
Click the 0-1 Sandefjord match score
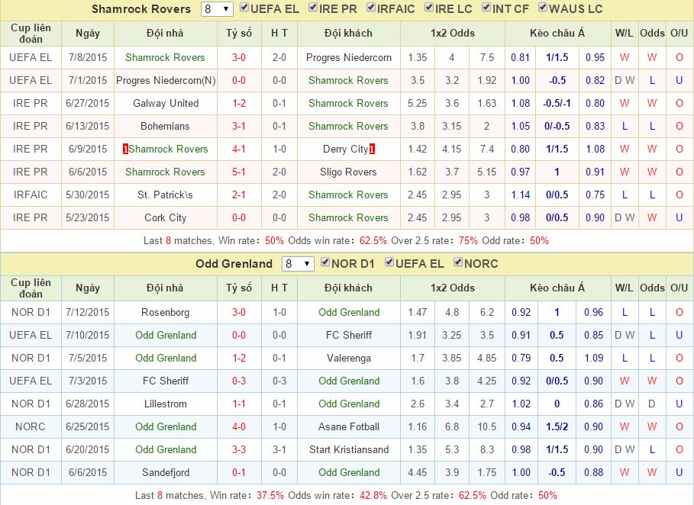[x=239, y=473]
